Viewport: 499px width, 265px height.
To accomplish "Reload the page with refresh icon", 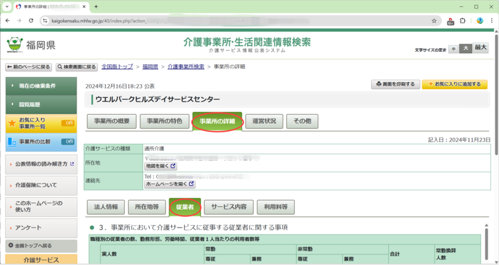I will 32,21.
